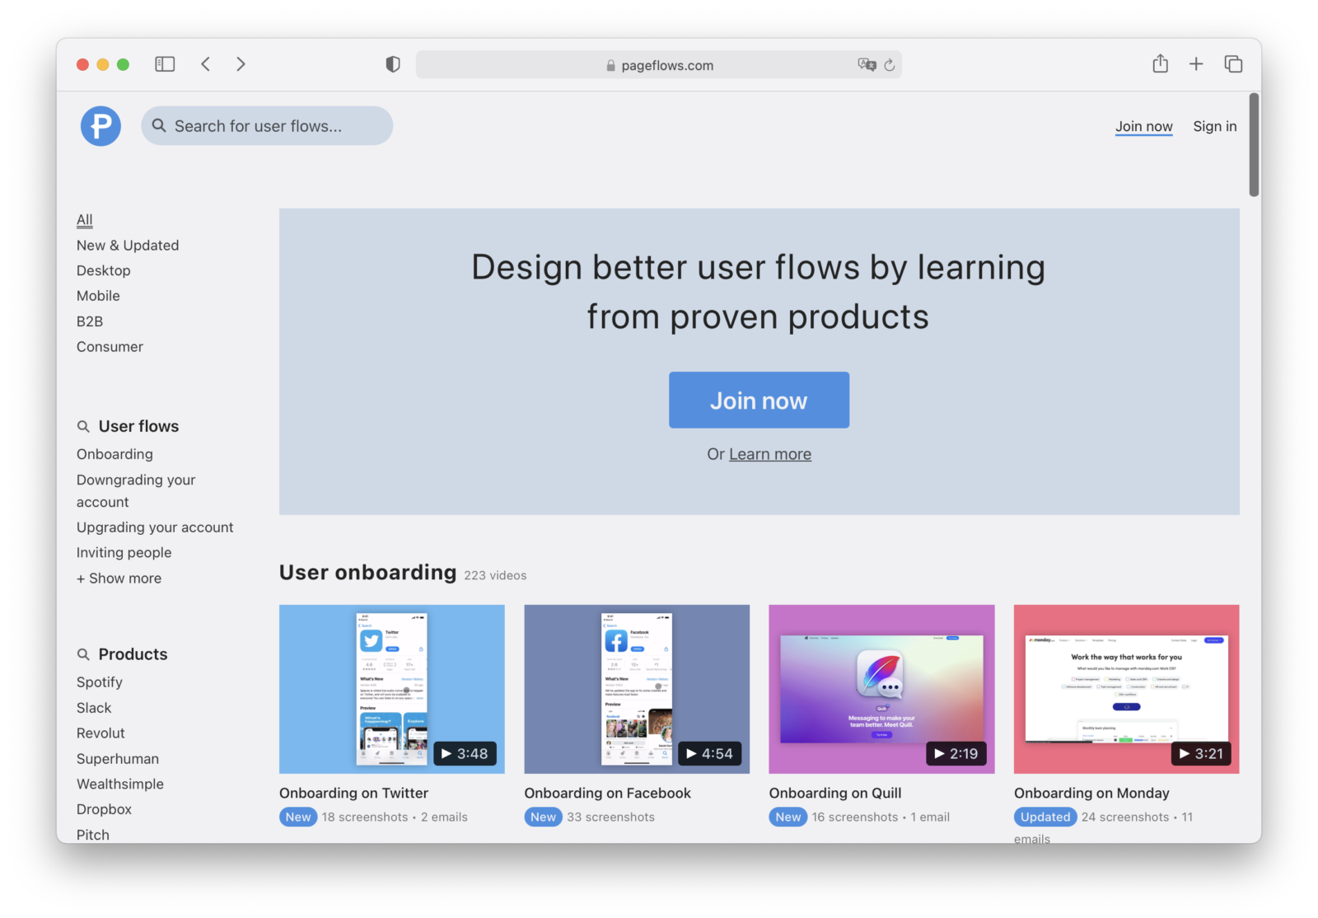Click the search icon beside User flows
The height and width of the screenshot is (918, 1318).
(x=83, y=427)
